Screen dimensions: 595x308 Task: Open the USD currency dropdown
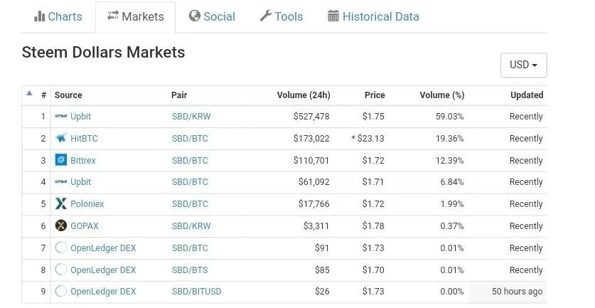coord(524,65)
